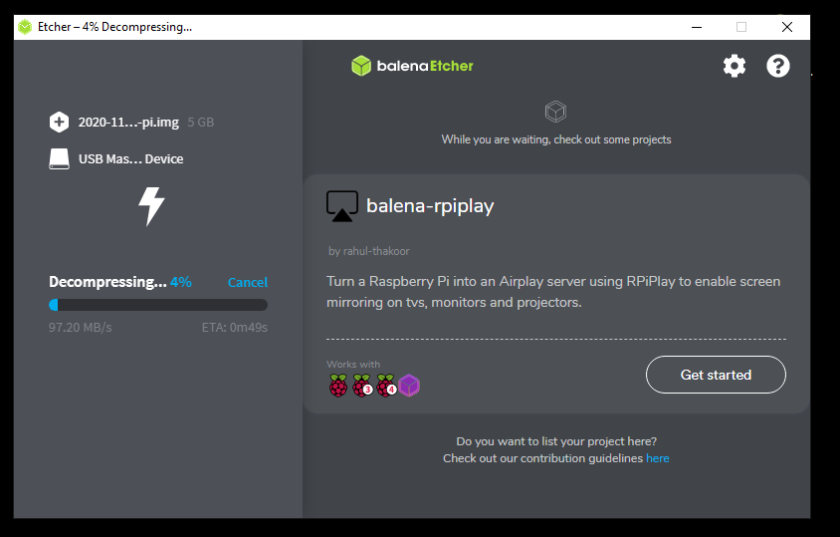This screenshot has height=537, width=840.
Task: Click the lightning bolt flash icon
Action: tap(151, 206)
